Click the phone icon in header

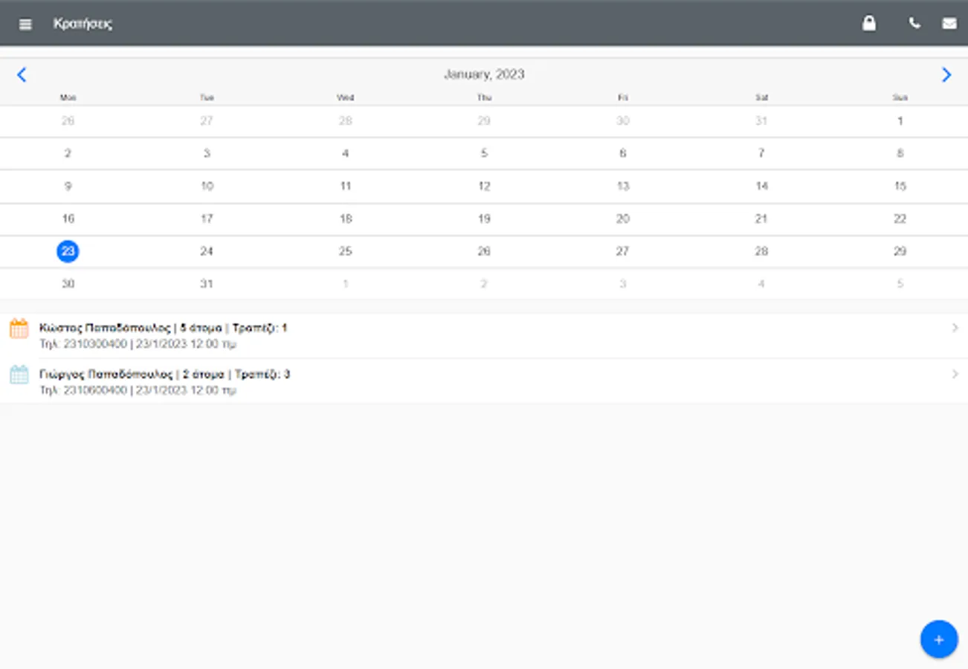point(914,23)
